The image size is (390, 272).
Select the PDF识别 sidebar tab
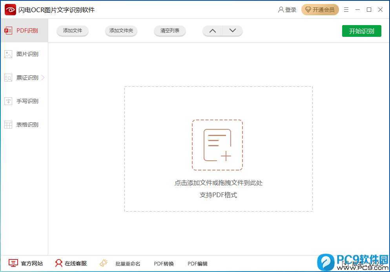click(x=24, y=31)
